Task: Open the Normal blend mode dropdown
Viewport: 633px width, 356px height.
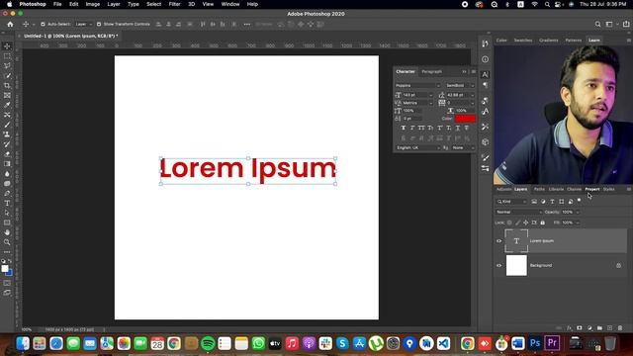Action: (518, 212)
